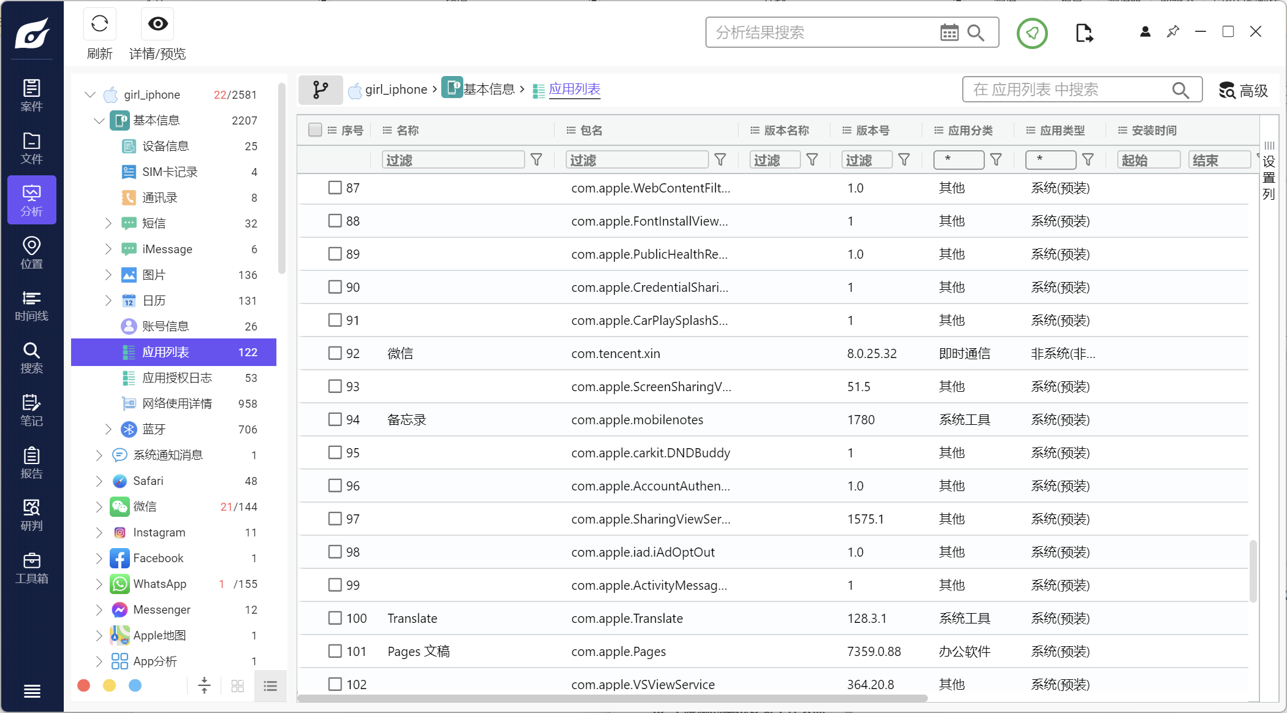This screenshot has width=1287, height=713.
Task: Click the export document icon
Action: [1084, 33]
